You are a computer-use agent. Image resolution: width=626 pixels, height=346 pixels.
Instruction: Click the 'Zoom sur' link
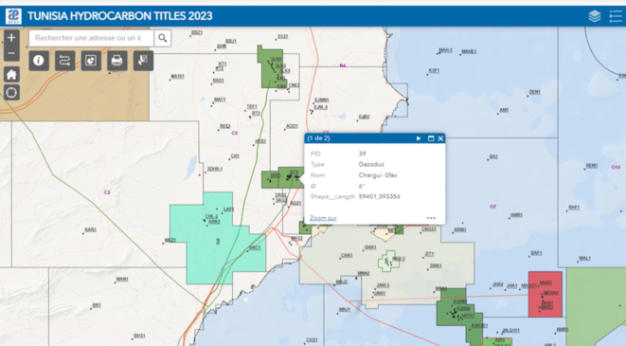[x=323, y=218]
